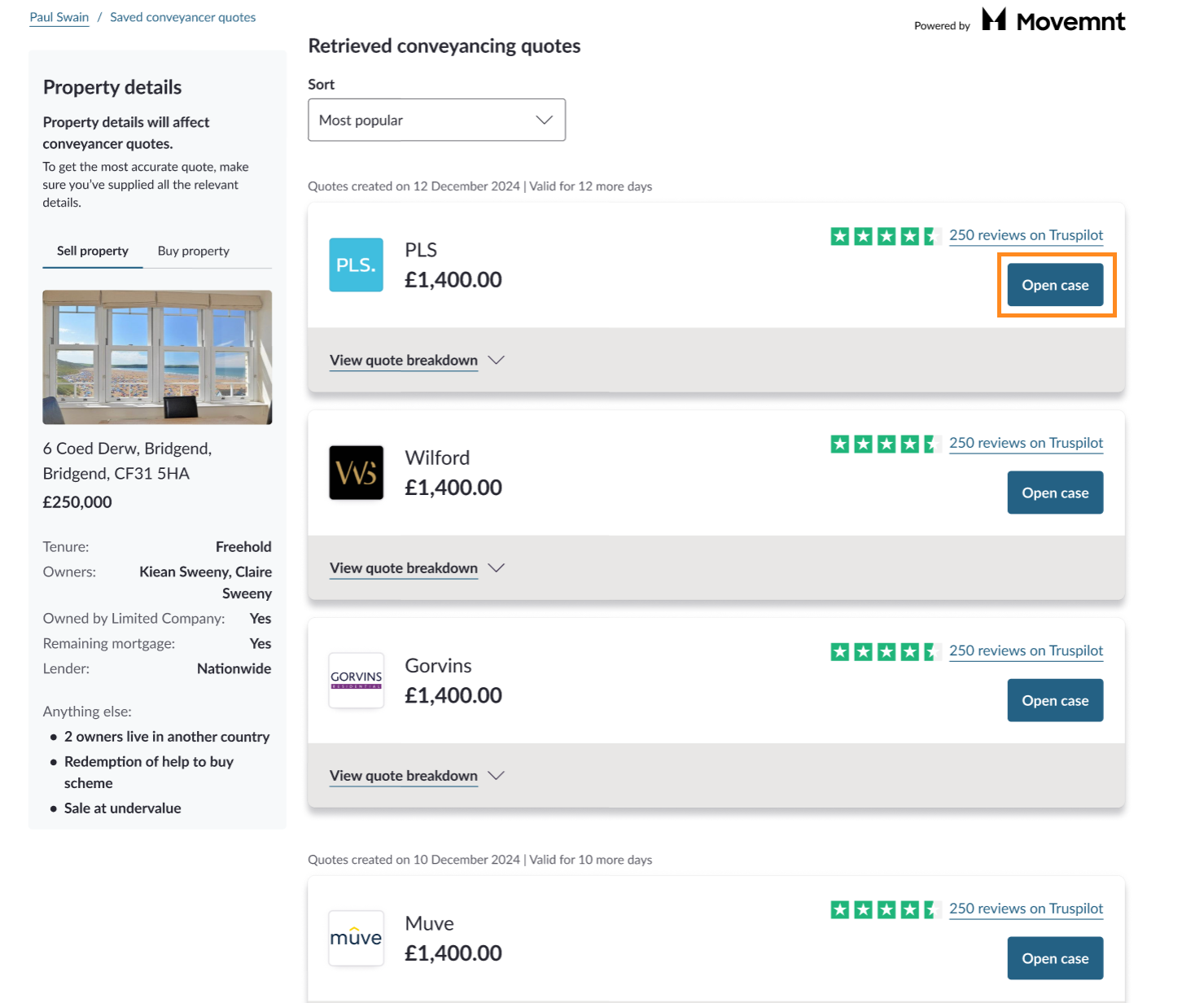Click the property photo thumbnail
The height and width of the screenshot is (1003, 1182).
[157, 357]
